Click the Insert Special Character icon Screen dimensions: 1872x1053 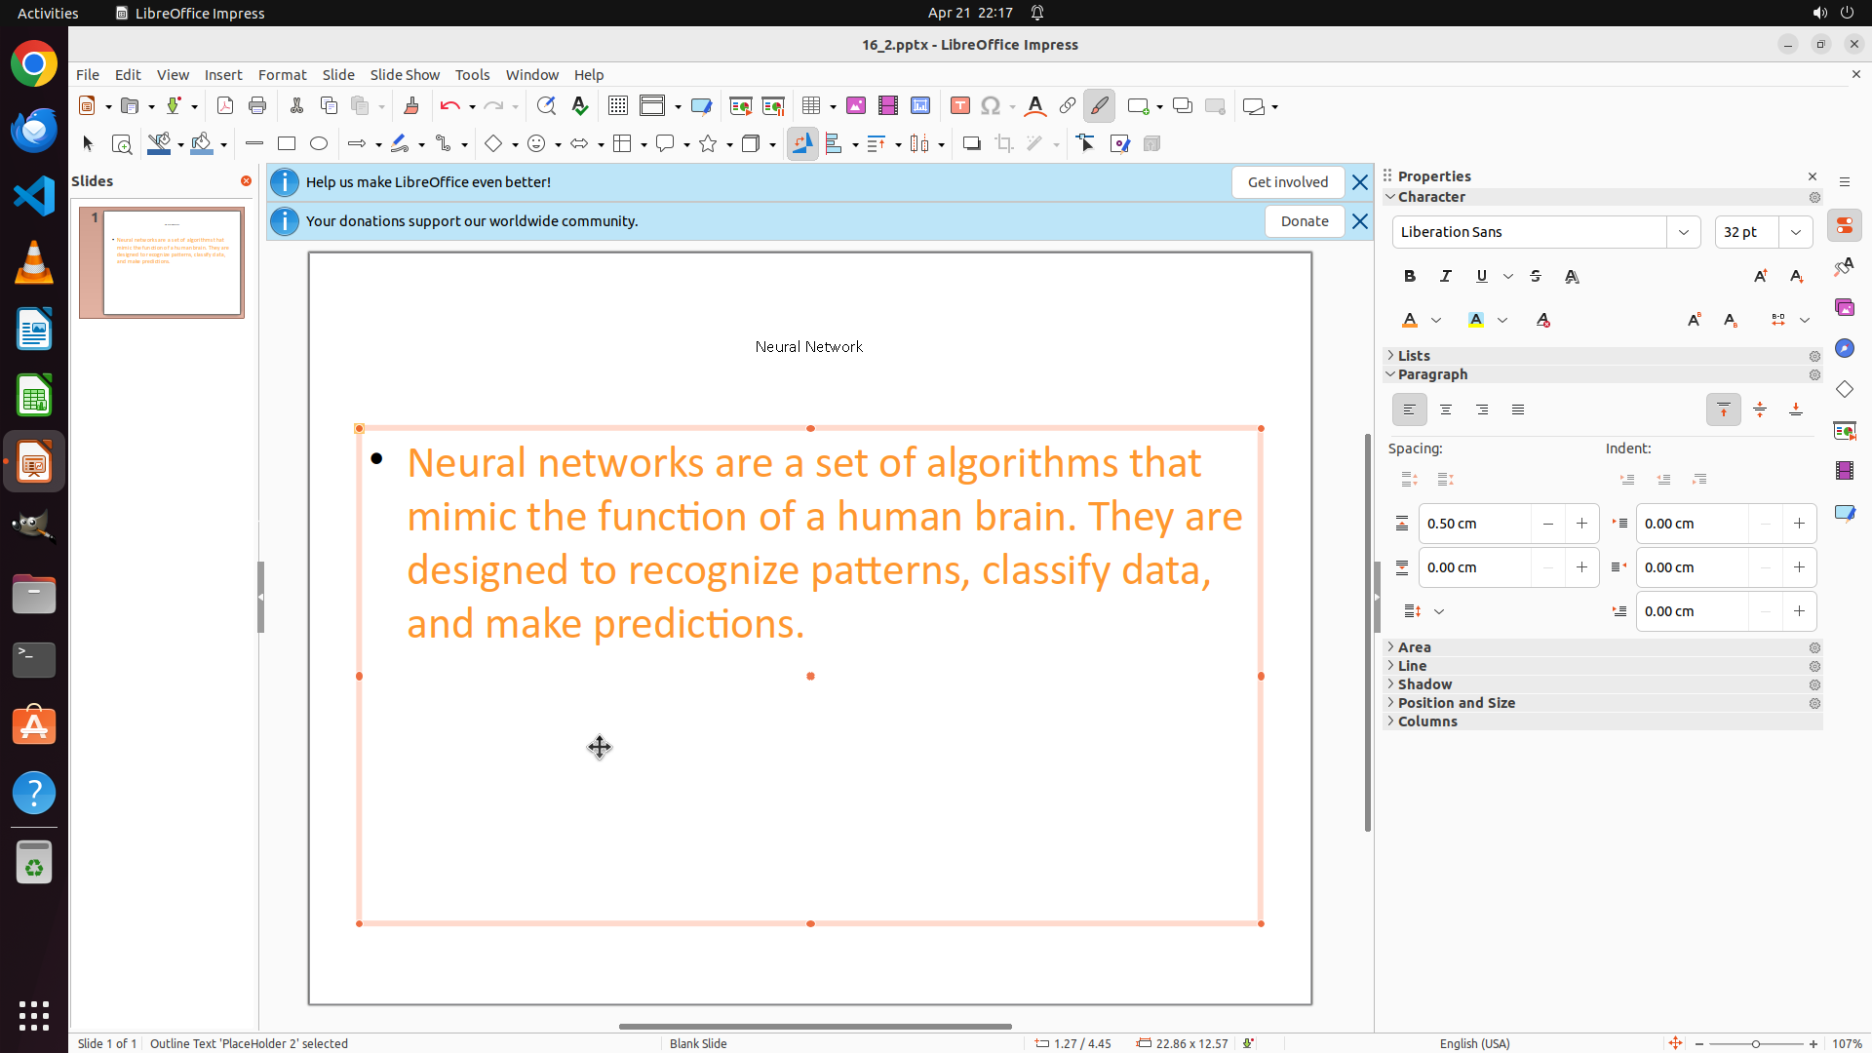coord(992,106)
